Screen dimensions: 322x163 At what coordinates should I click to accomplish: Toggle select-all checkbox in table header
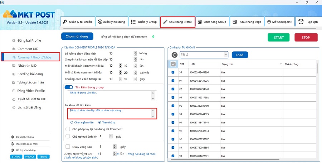point(173,64)
